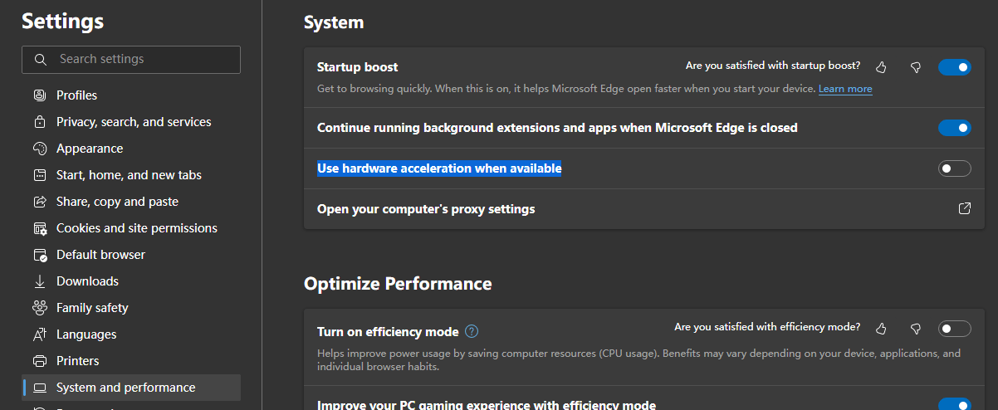
Task: Click the Search settings input field
Action: coord(141,60)
